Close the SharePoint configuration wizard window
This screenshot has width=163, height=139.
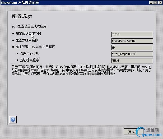coord(160,2)
